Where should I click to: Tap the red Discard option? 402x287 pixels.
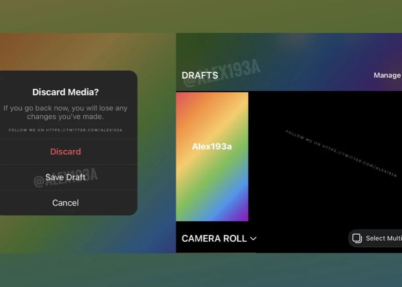pos(65,151)
